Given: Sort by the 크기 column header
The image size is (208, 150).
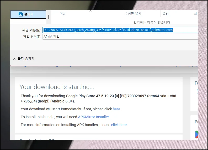Looking at the screenshot, I should click(x=196, y=13).
